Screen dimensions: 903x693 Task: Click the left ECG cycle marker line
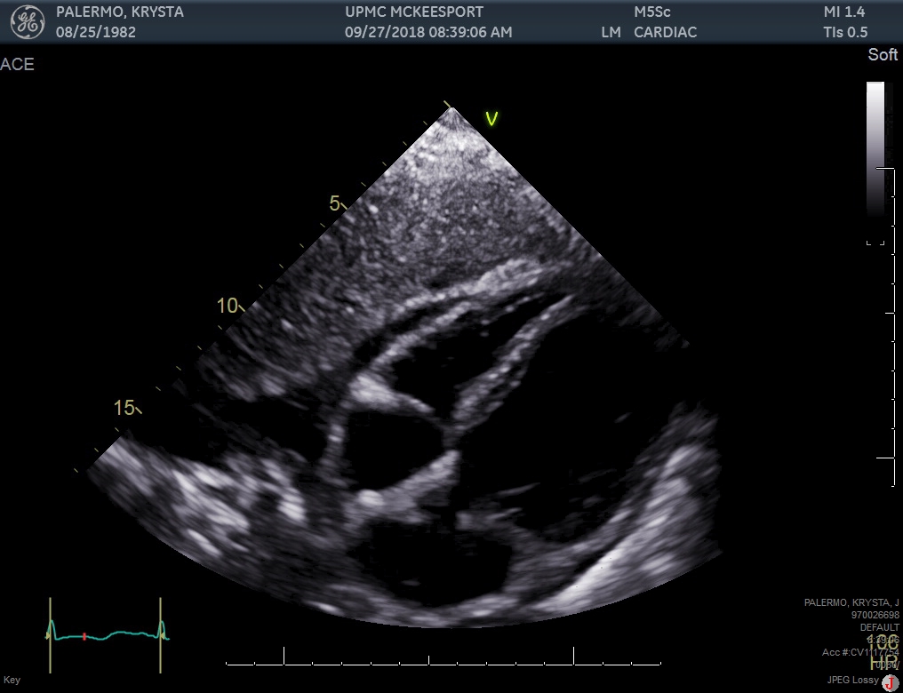click(x=51, y=633)
